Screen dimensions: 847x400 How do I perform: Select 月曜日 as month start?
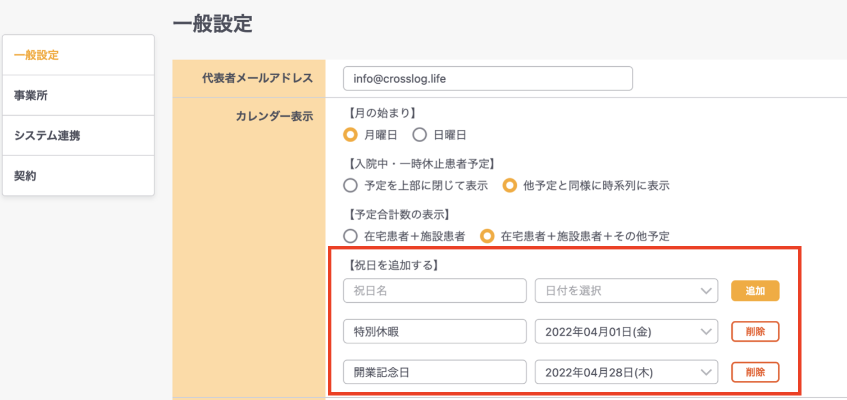point(351,135)
